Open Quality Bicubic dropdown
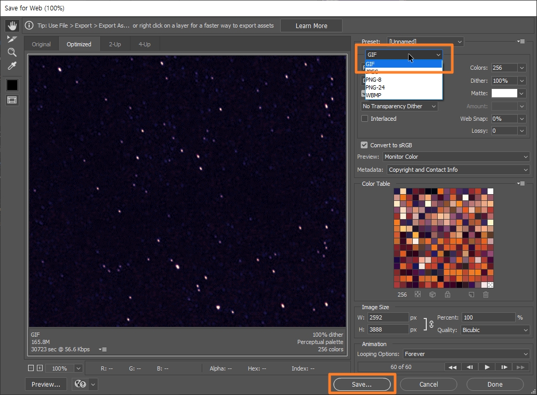 [x=495, y=330]
